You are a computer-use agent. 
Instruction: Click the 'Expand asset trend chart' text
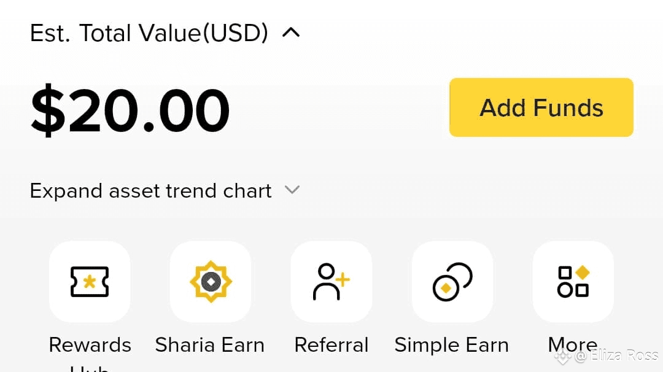(150, 191)
